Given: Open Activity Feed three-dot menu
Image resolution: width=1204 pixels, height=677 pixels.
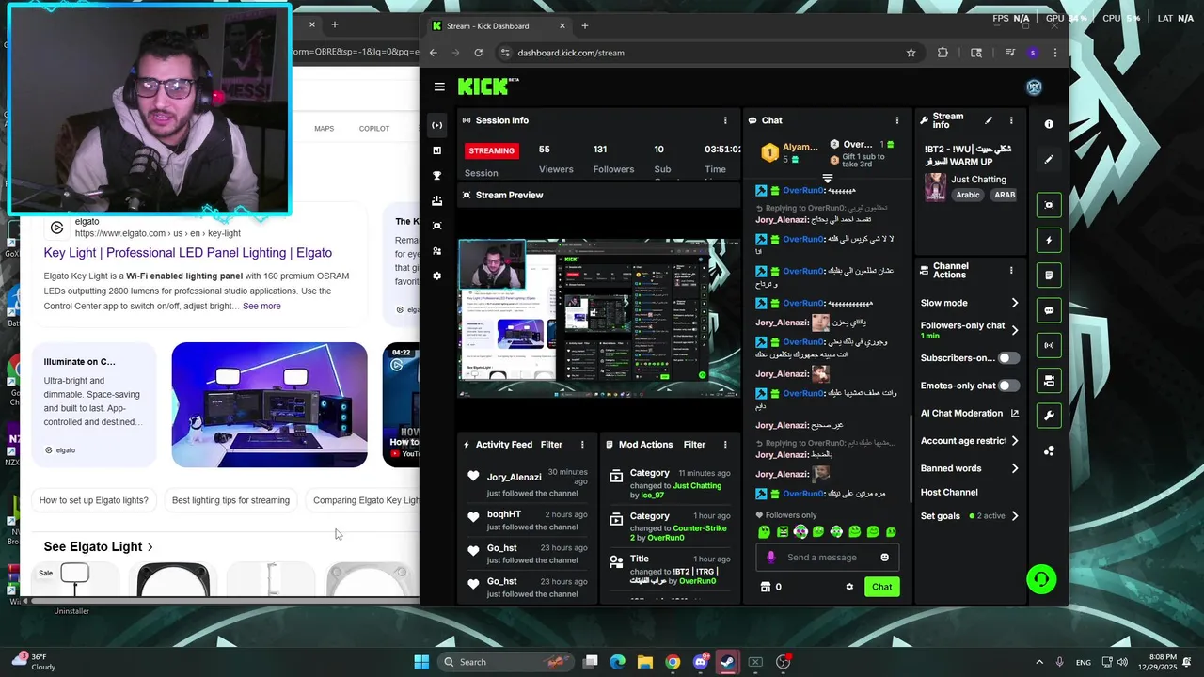Looking at the screenshot, I should [582, 445].
